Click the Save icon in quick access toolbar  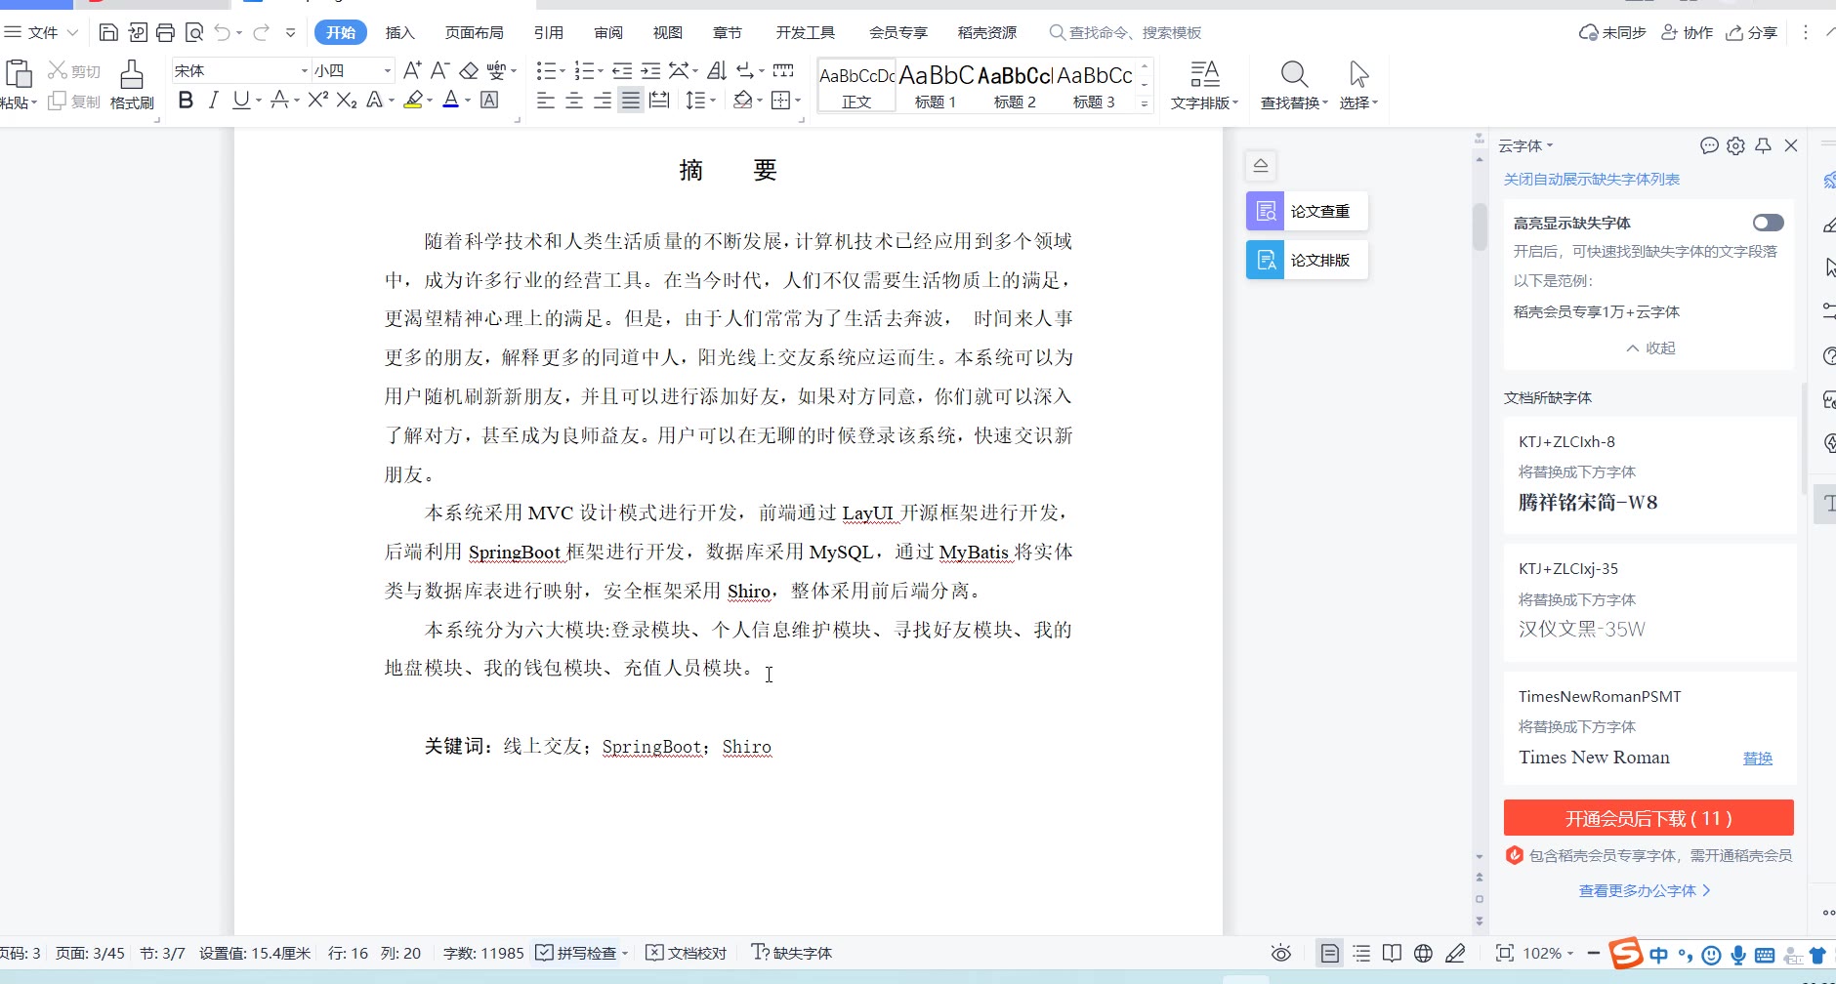108,32
